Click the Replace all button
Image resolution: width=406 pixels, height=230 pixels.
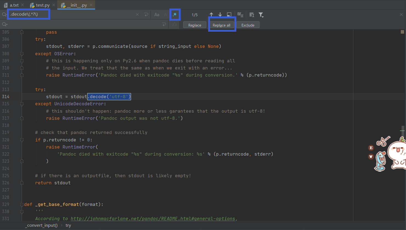coord(222,25)
